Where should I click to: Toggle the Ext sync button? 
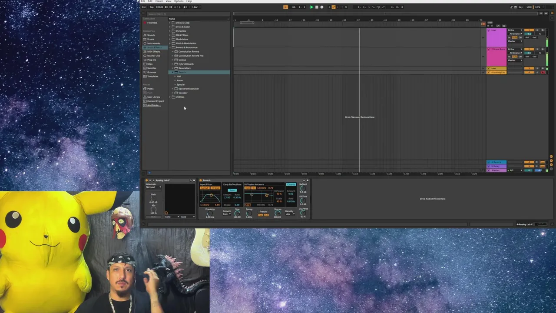tap(144, 7)
